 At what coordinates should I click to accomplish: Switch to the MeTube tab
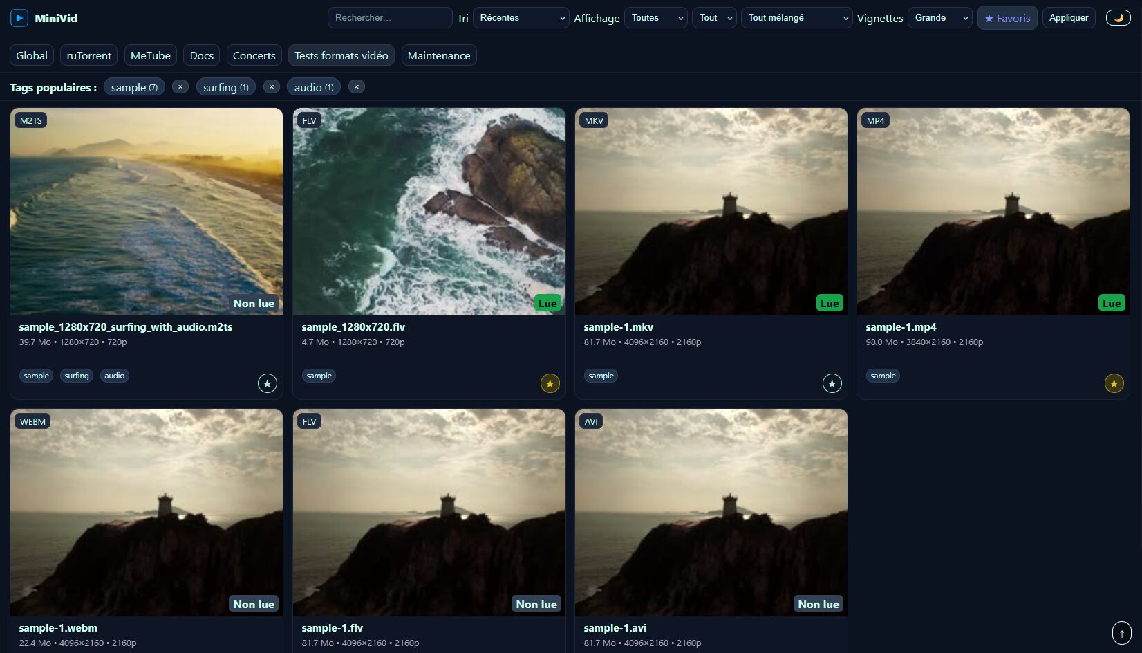151,55
